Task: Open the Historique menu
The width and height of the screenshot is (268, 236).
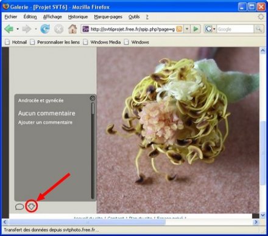Action: point(78,17)
